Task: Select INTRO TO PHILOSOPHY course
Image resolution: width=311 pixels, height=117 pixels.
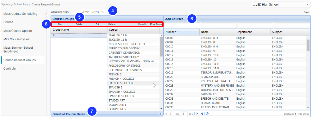Action: pyautogui.click(x=133, y=48)
